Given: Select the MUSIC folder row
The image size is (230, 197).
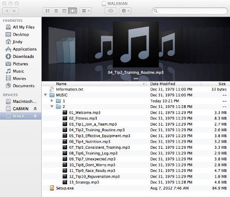Looking at the screenshot, I should click(136, 95).
